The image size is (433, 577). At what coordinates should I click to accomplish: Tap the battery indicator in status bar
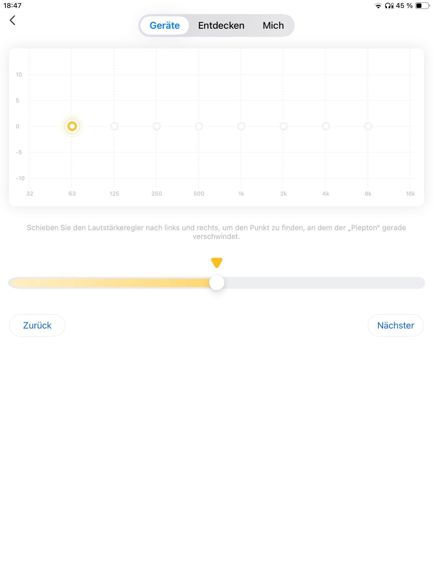click(422, 6)
